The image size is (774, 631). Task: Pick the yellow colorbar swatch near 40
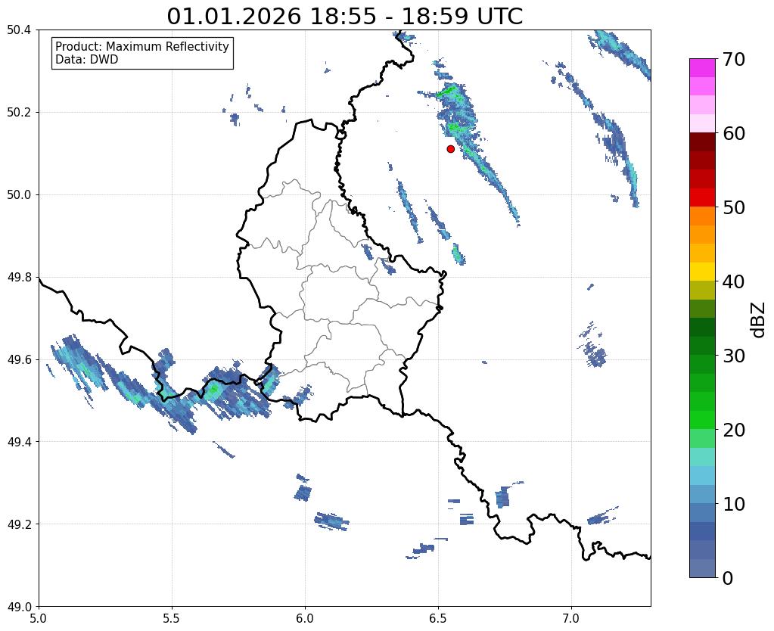point(702,272)
